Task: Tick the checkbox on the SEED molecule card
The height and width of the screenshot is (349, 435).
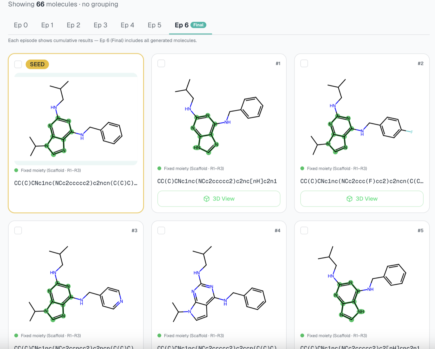Action: click(x=18, y=64)
